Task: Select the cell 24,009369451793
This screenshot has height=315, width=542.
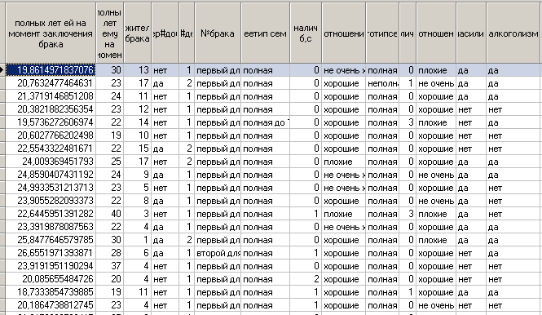Action: coord(51,162)
